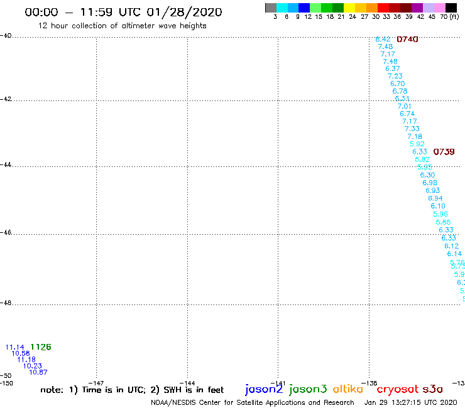Screen dimensions: 465x408
Task: Select the reading 6.74
Action: [407, 114]
